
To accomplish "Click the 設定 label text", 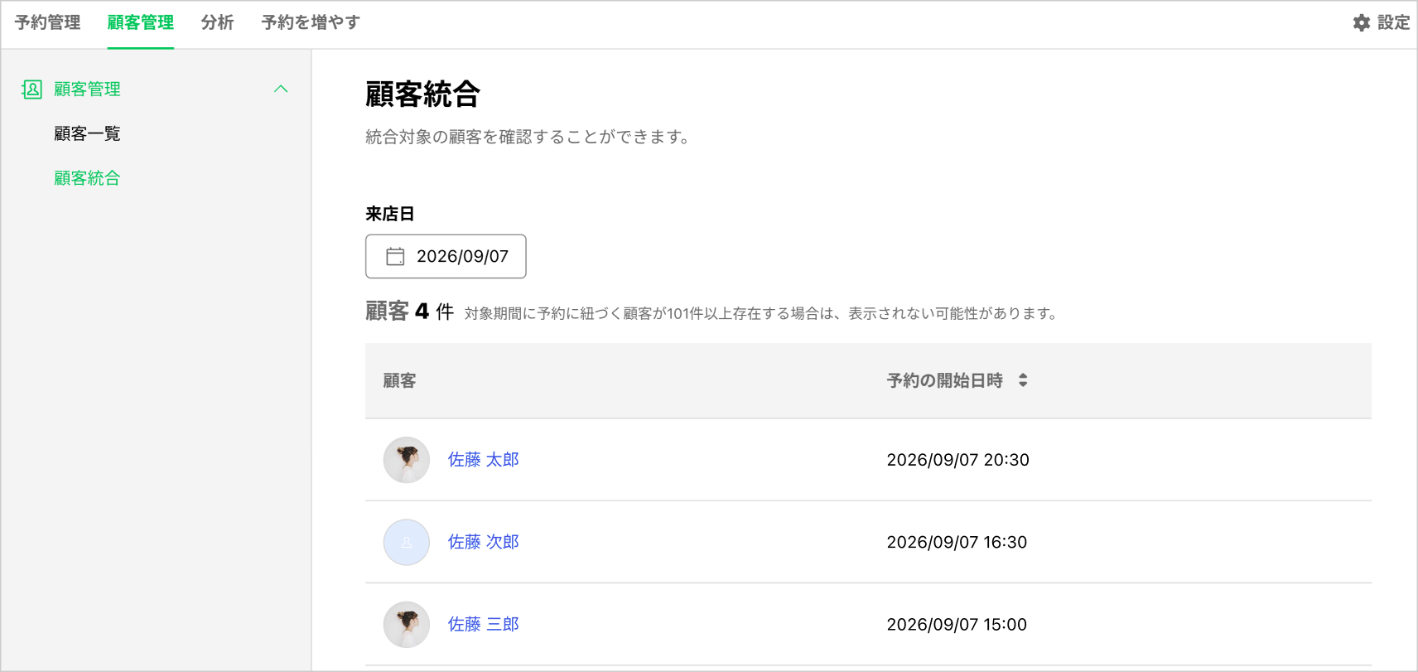I will [x=1393, y=23].
